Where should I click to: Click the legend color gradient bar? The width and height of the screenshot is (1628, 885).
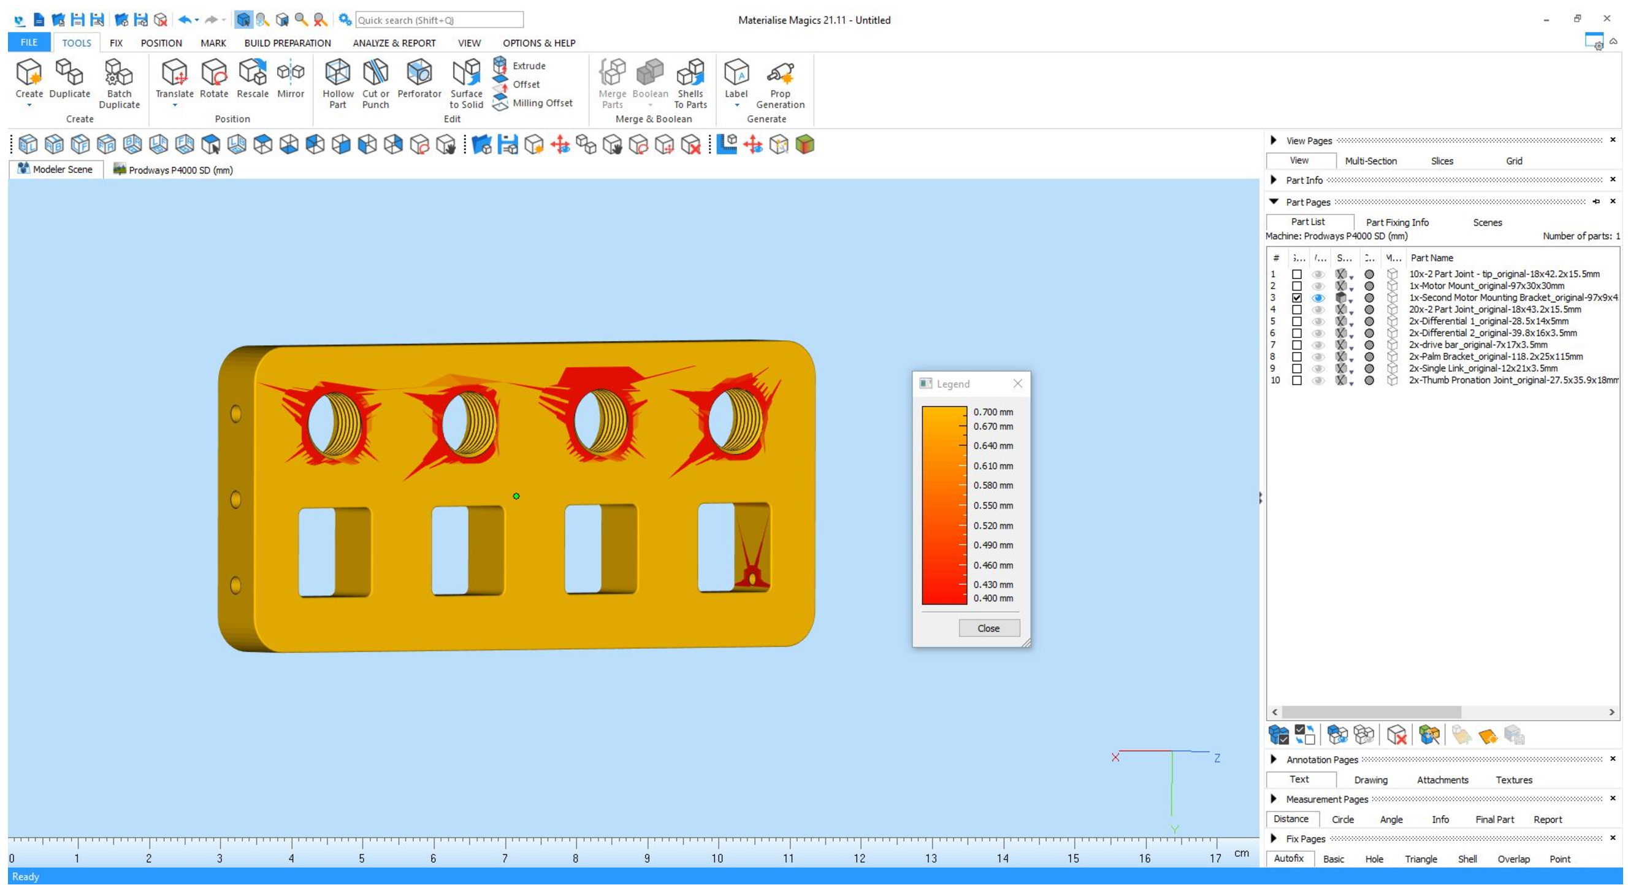click(944, 506)
